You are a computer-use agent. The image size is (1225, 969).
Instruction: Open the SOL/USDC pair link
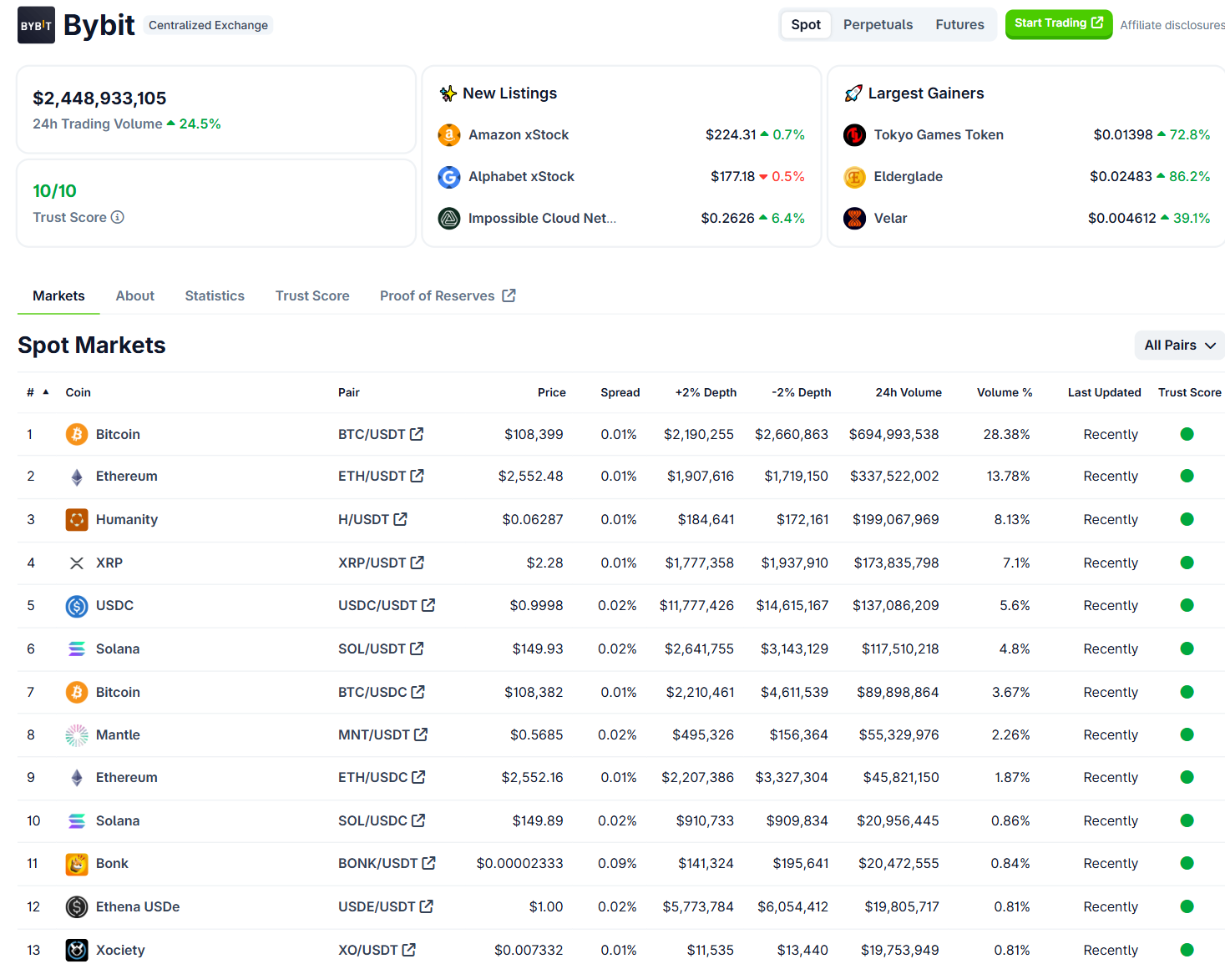(382, 820)
